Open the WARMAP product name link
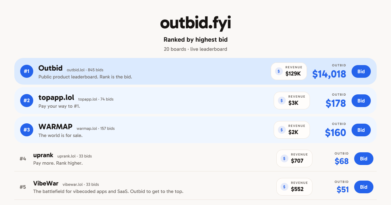 55,127
